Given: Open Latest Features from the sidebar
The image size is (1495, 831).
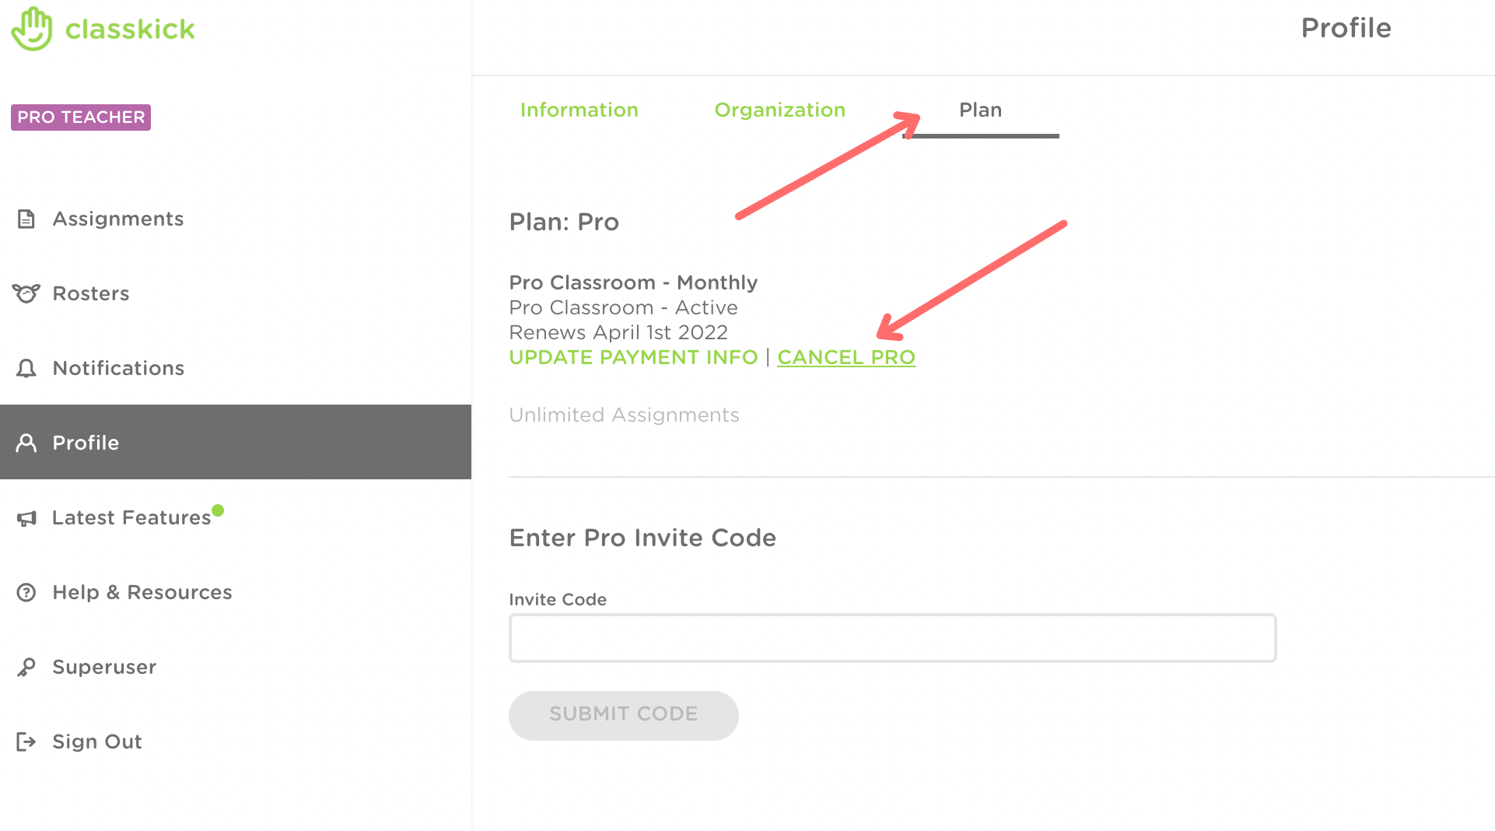Looking at the screenshot, I should tap(131, 518).
